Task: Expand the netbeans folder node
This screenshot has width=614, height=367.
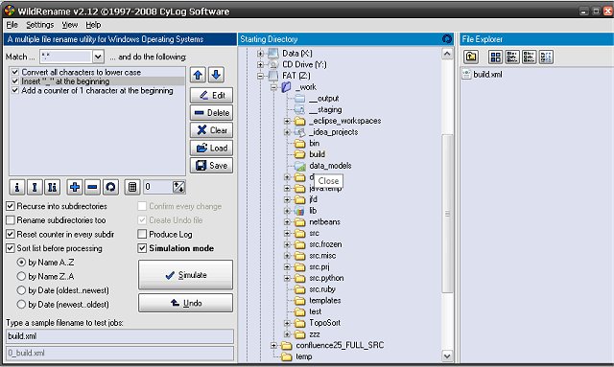Action: click(287, 222)
